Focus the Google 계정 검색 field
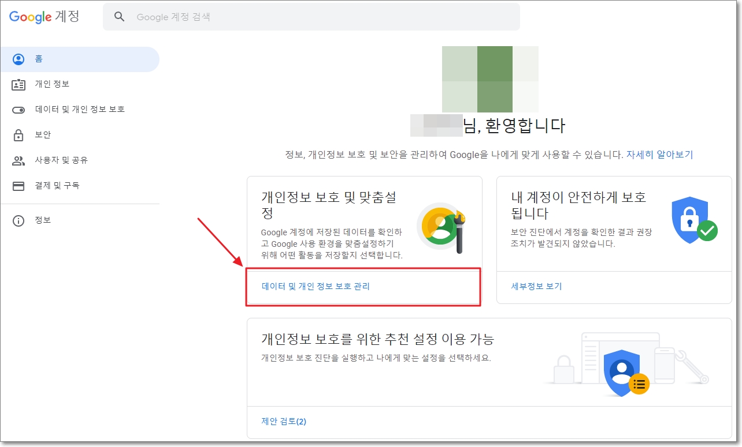The image size is (742, 447). pos(311,17)
